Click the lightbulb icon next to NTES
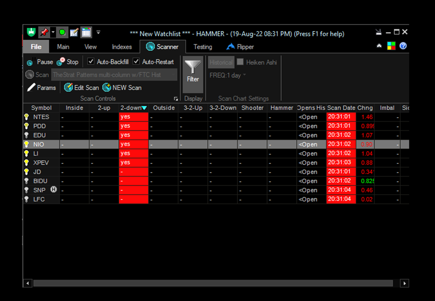Screen dimensions: 435x301 tap(26, 117)
